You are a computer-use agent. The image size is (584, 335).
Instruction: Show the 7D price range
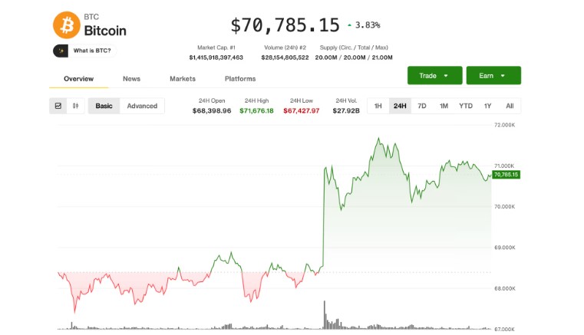(x=421, y=106)
